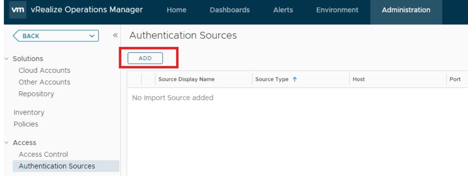The image size is (468, 187).
Task: Open the BACK dropdown chevron
Action: tap(91, 36)
